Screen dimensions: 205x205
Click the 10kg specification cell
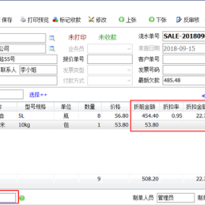click(x=35, y=125)
